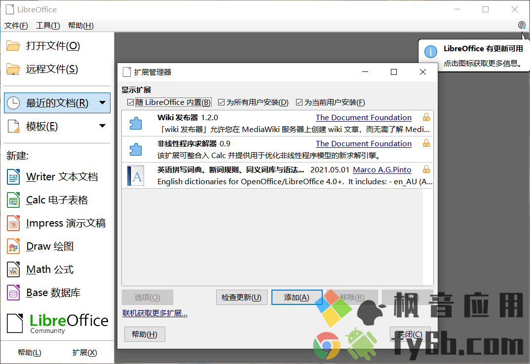Click 帮助(L) at the sidebar bottom
530x364 pixels.
pos(30,353)
